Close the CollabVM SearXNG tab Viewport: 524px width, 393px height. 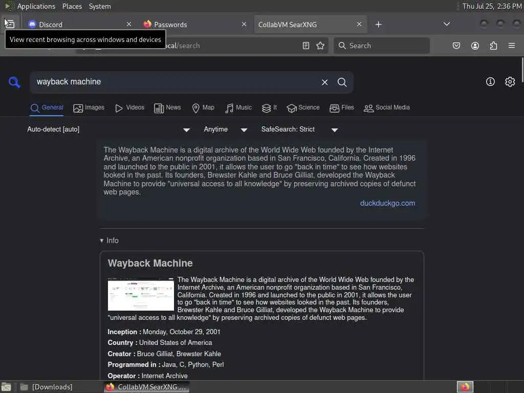point(359,24)
